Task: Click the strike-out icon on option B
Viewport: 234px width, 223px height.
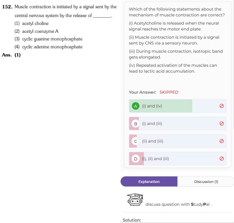Action: coord(221,123)
